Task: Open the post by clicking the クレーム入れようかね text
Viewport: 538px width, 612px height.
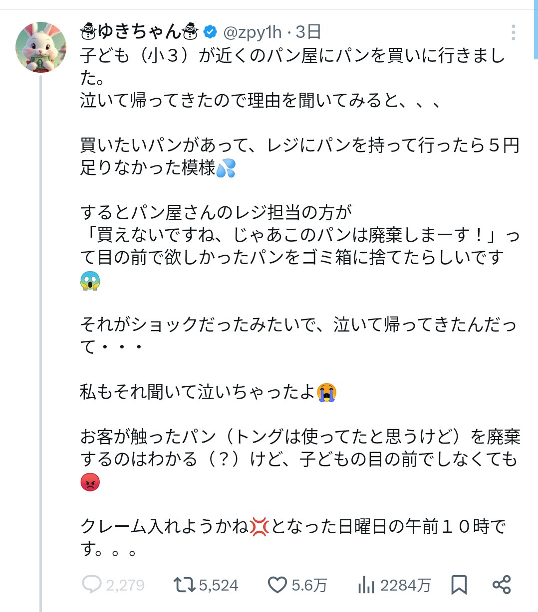Action: (165, 527)
